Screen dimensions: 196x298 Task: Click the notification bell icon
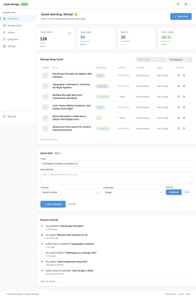click(178, 4)
